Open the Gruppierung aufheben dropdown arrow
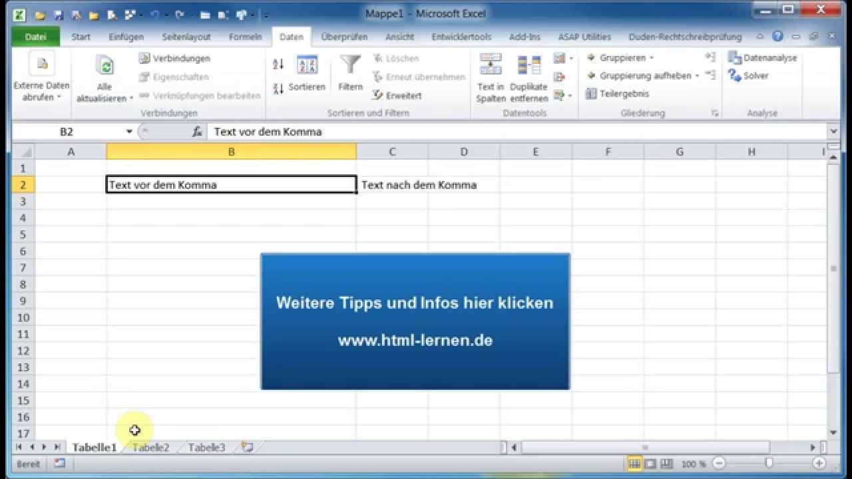Image resolution: width=852 pixels, height=479 pixels. click(697, 76)
